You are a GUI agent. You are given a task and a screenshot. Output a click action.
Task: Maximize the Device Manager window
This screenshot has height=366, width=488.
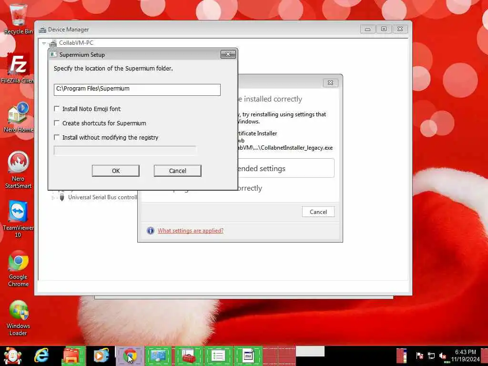point(384,29)
